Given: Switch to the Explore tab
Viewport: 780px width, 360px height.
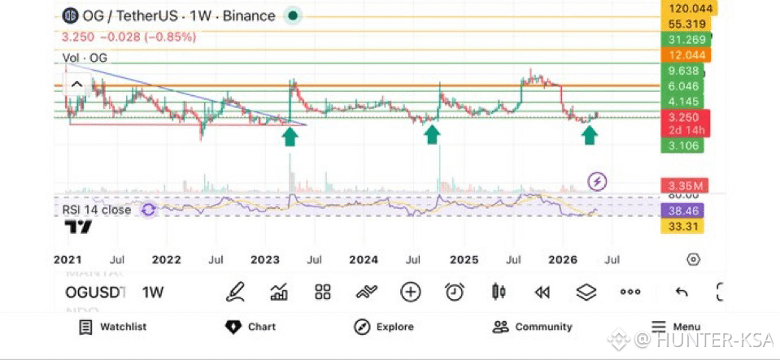Looking at the screenshot, I should tap(384, 327).
